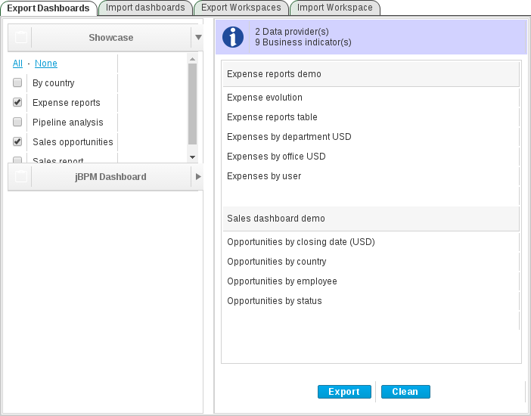
Task: Click the All selection link
Action: click(x=17, y=64)
